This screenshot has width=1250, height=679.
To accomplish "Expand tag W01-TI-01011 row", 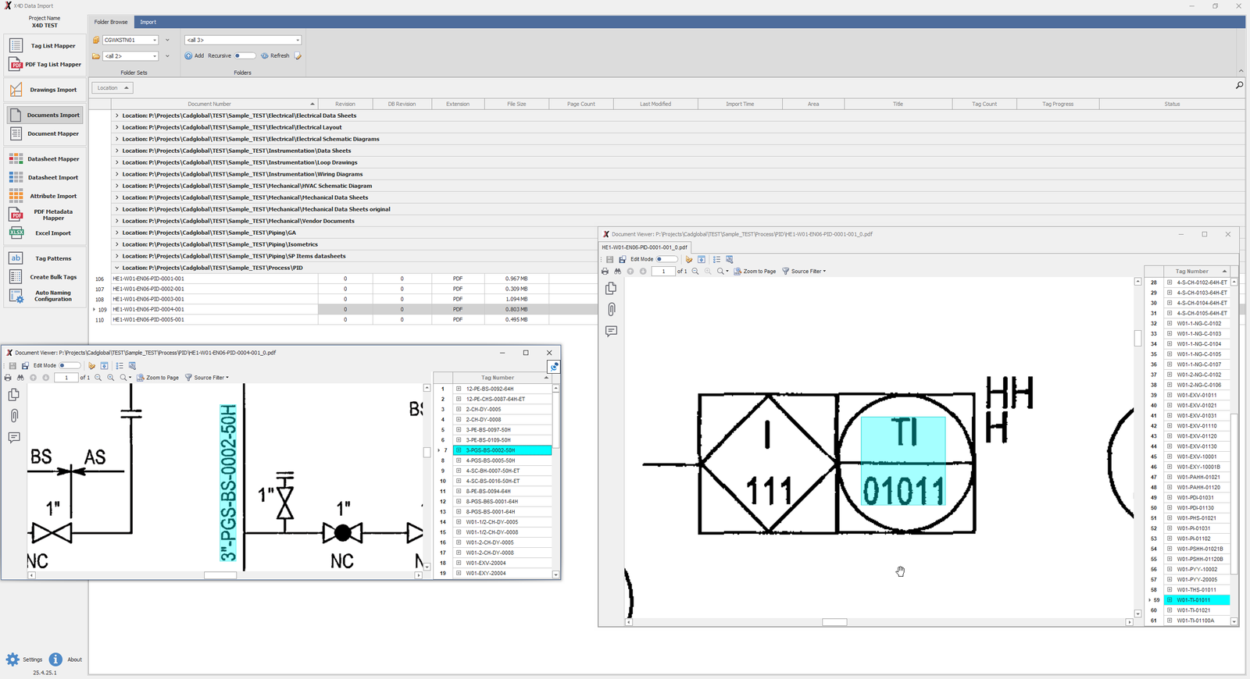I will tap(1170, 600).
